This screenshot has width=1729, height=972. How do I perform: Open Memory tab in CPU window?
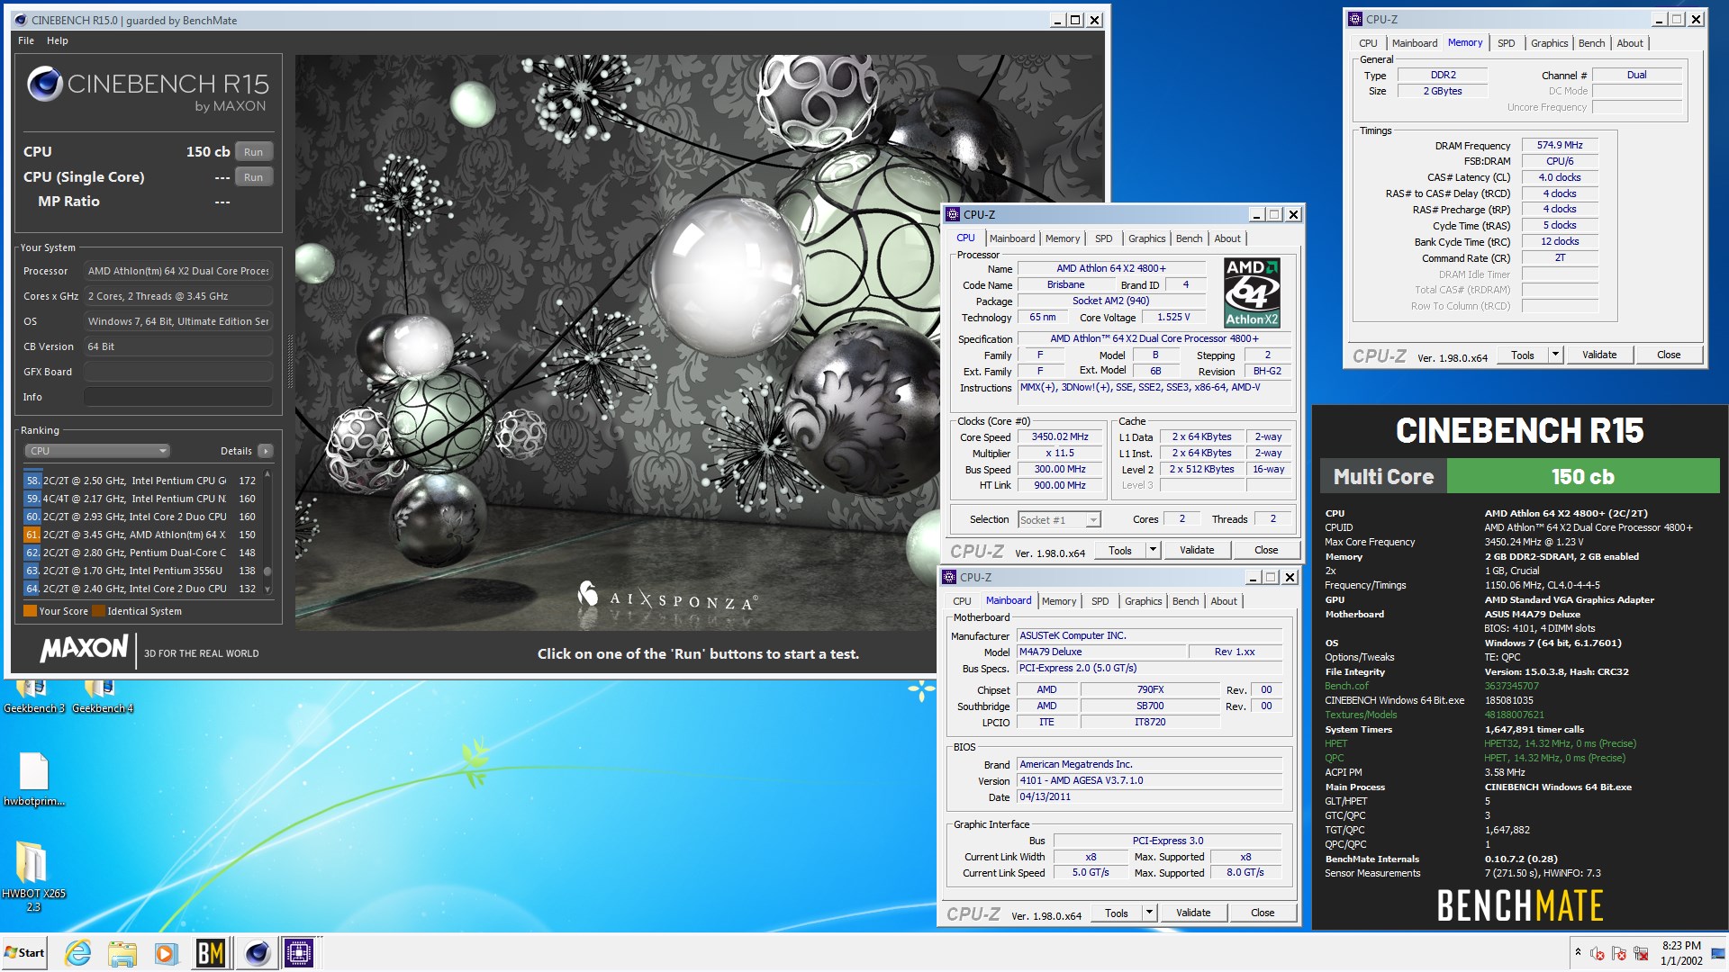pos(1063,238)
